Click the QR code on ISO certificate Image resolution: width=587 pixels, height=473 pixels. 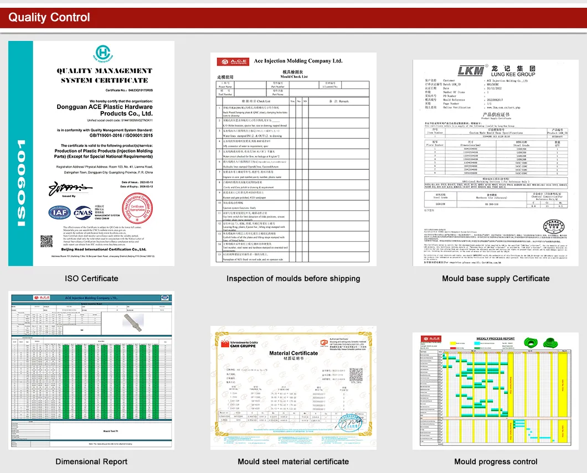click(47, 241)
